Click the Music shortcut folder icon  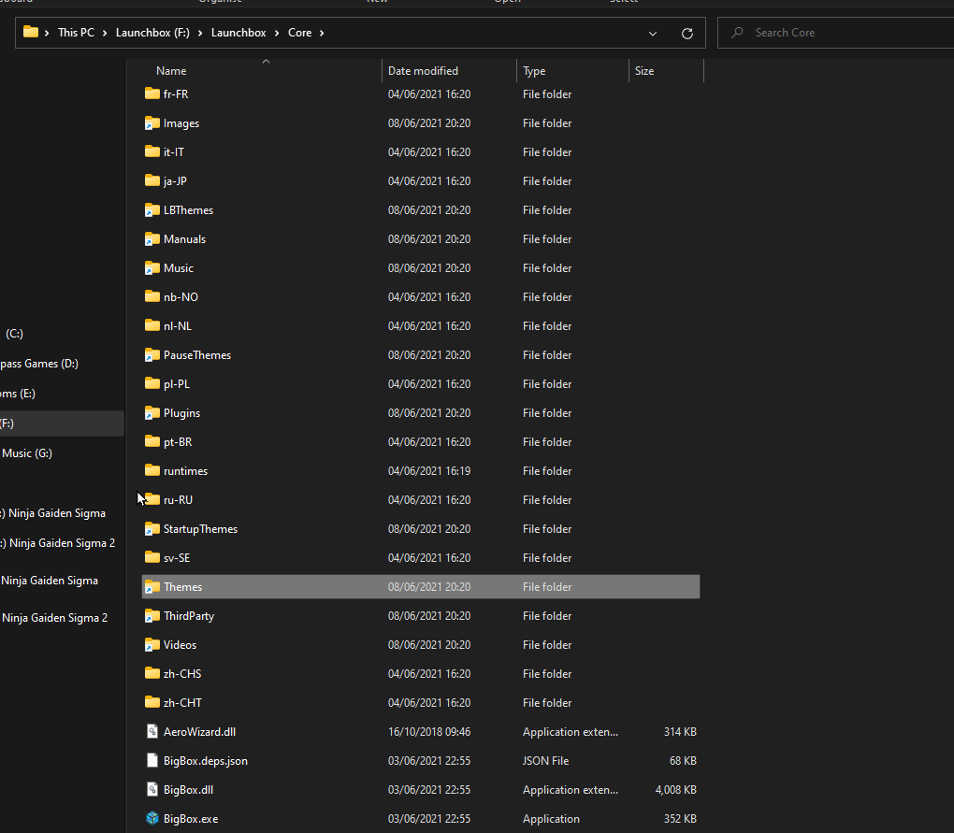pyautogui.click(x=152, y=267)
